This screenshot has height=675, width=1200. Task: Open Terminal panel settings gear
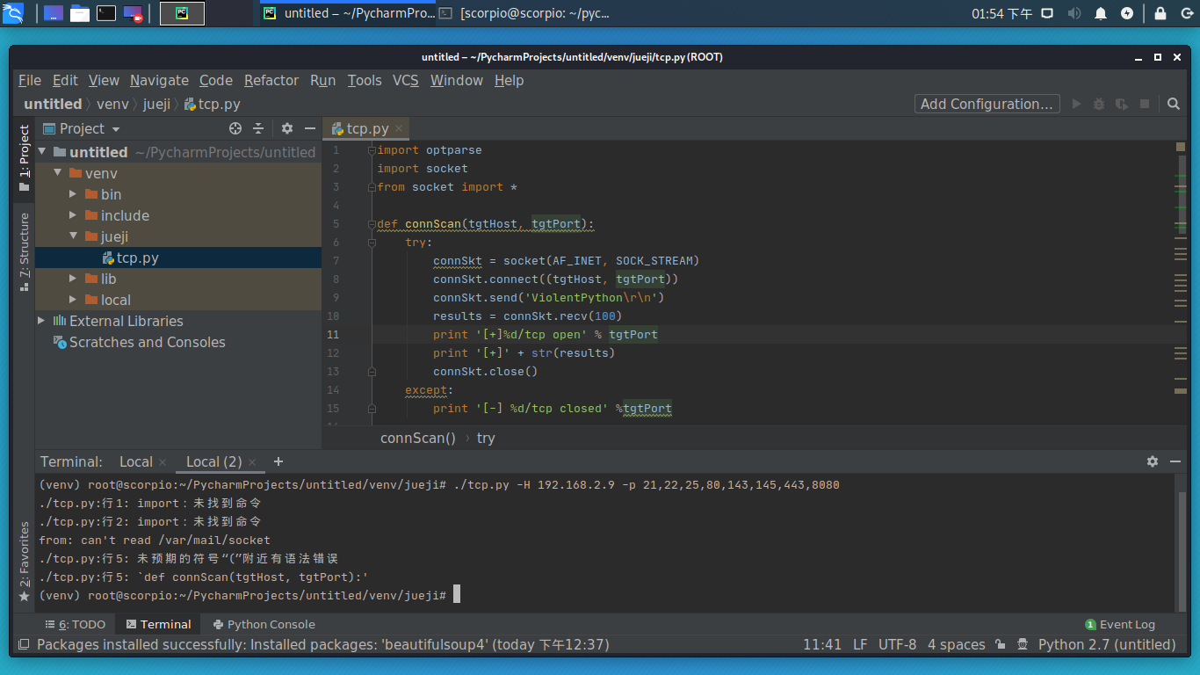(x=1153, y=461)
